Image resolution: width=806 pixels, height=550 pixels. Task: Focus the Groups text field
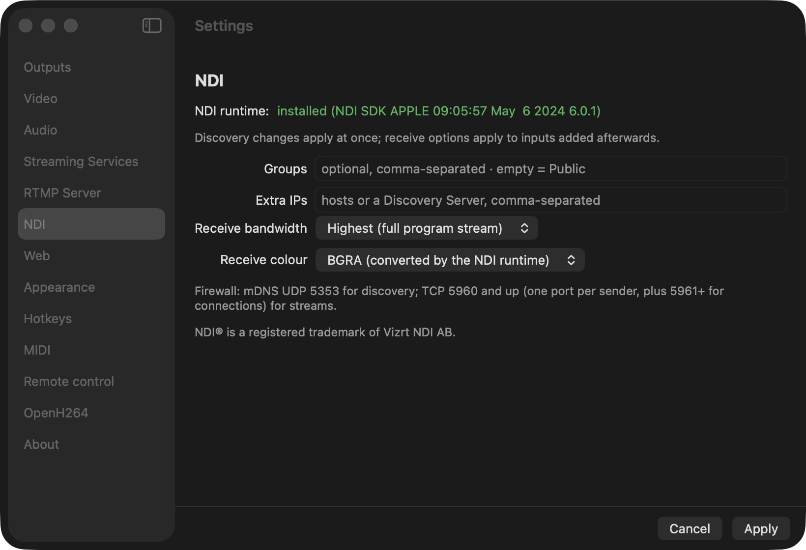tap(550, 169)
